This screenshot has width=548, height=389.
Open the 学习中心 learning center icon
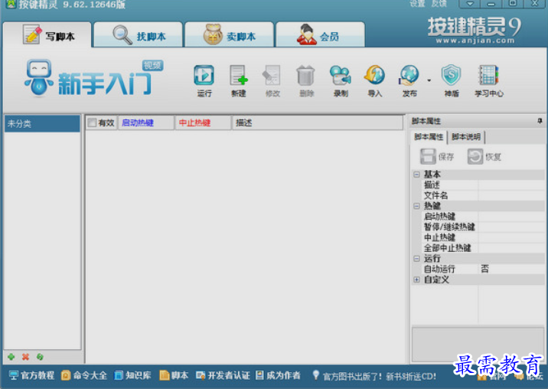(x=488, y=80)
